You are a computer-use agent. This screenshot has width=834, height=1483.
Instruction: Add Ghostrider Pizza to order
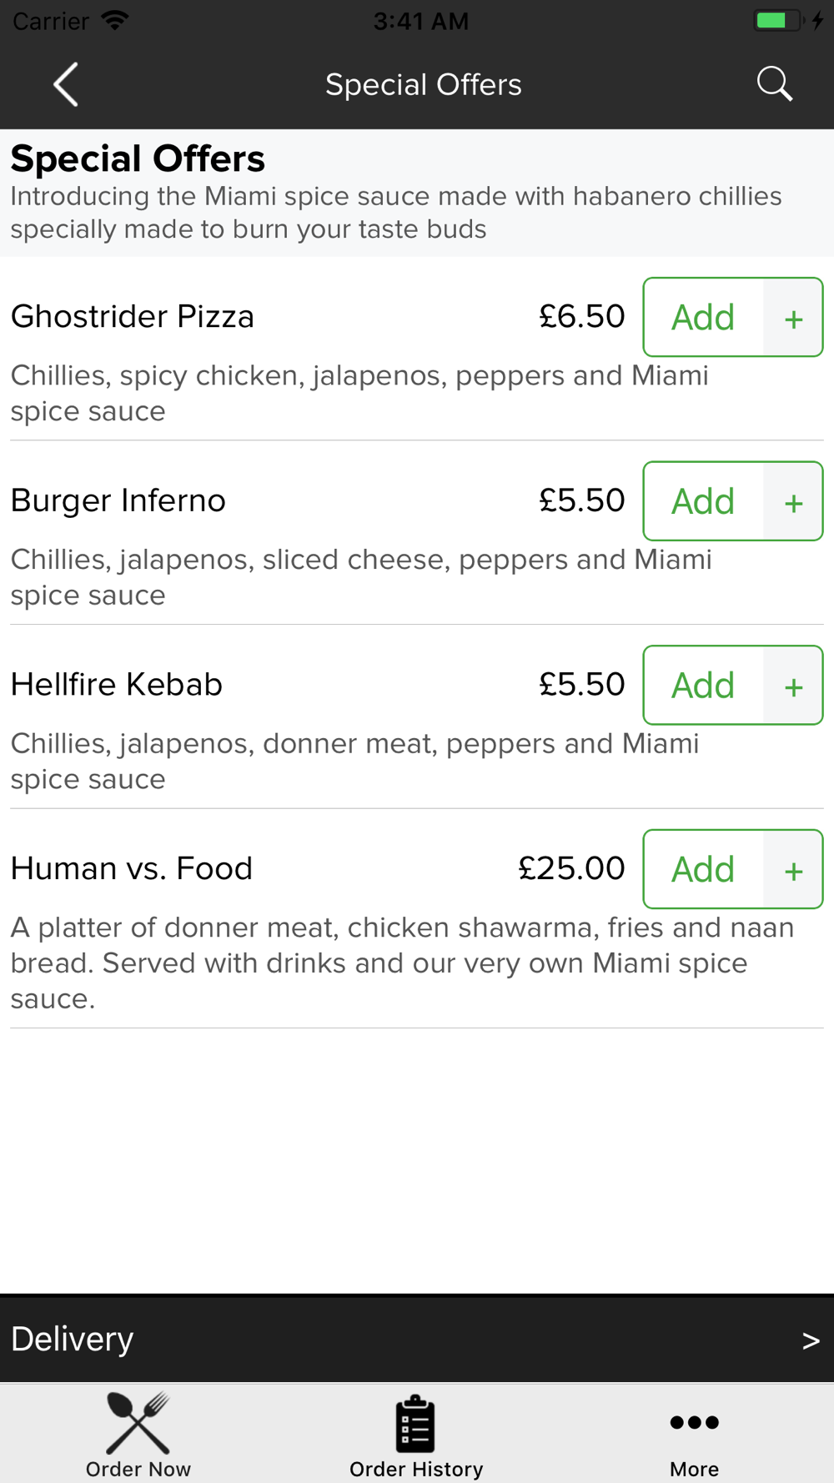click(703, 318)
